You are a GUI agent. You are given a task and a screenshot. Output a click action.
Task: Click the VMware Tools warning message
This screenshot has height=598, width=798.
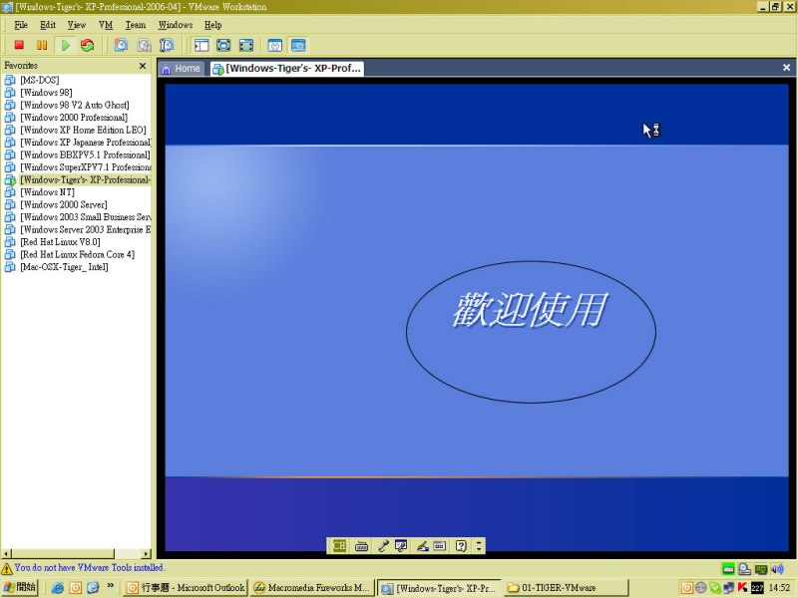(89, 567)
